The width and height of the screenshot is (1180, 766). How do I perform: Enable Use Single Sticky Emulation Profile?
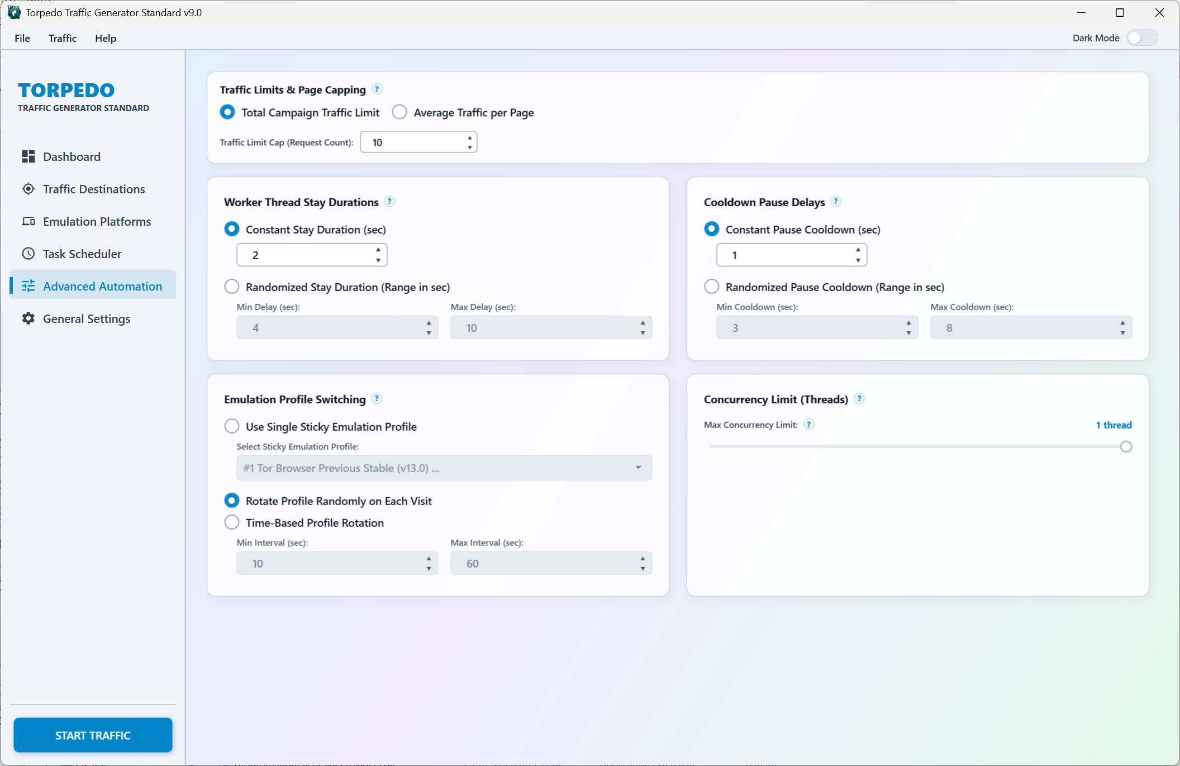pyautogui.click(x=232, y=426)
